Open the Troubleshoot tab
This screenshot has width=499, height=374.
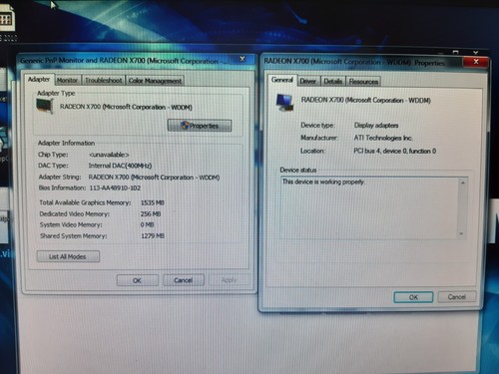click(104, 80)
